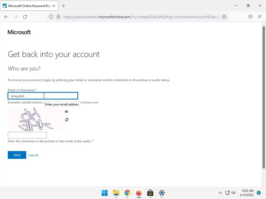Focus the Email or Username field

43,96
